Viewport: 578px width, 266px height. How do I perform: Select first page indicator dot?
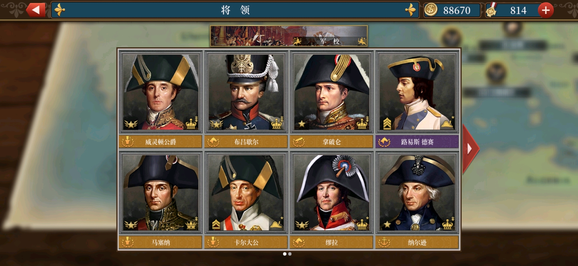point(285,254)
